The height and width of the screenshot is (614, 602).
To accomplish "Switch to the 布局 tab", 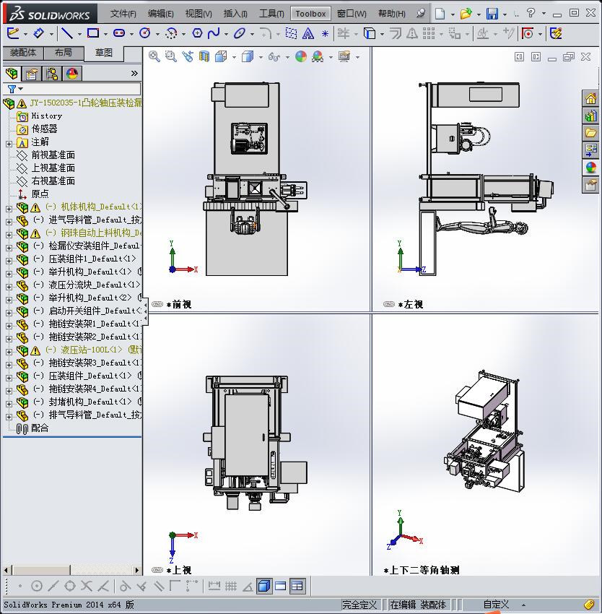I will click(x=64, y=53).
